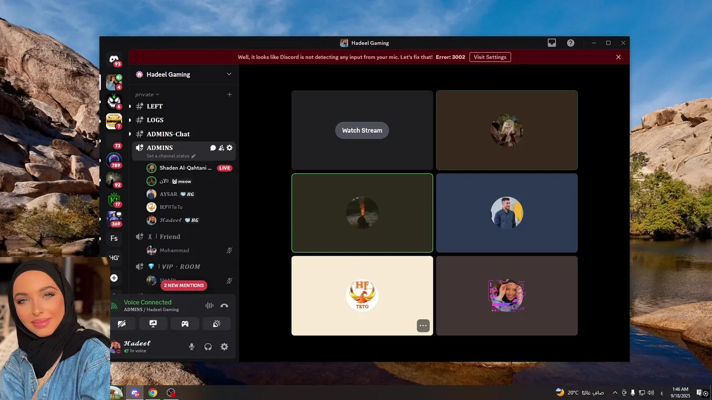This screenshot has width=712, height=400.
Task: Open Discord direct messages home icon
Action: pyautogui.click(x=114, y=59)
